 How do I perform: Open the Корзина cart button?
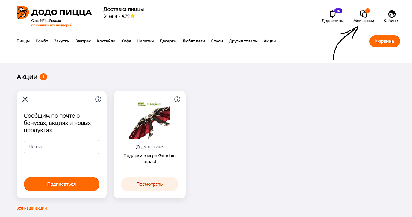[385, 41]
